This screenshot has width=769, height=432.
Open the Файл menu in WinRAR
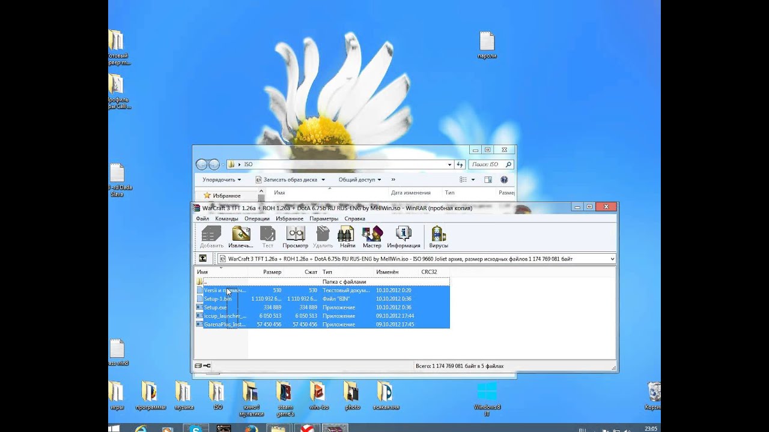pos(202,218)
